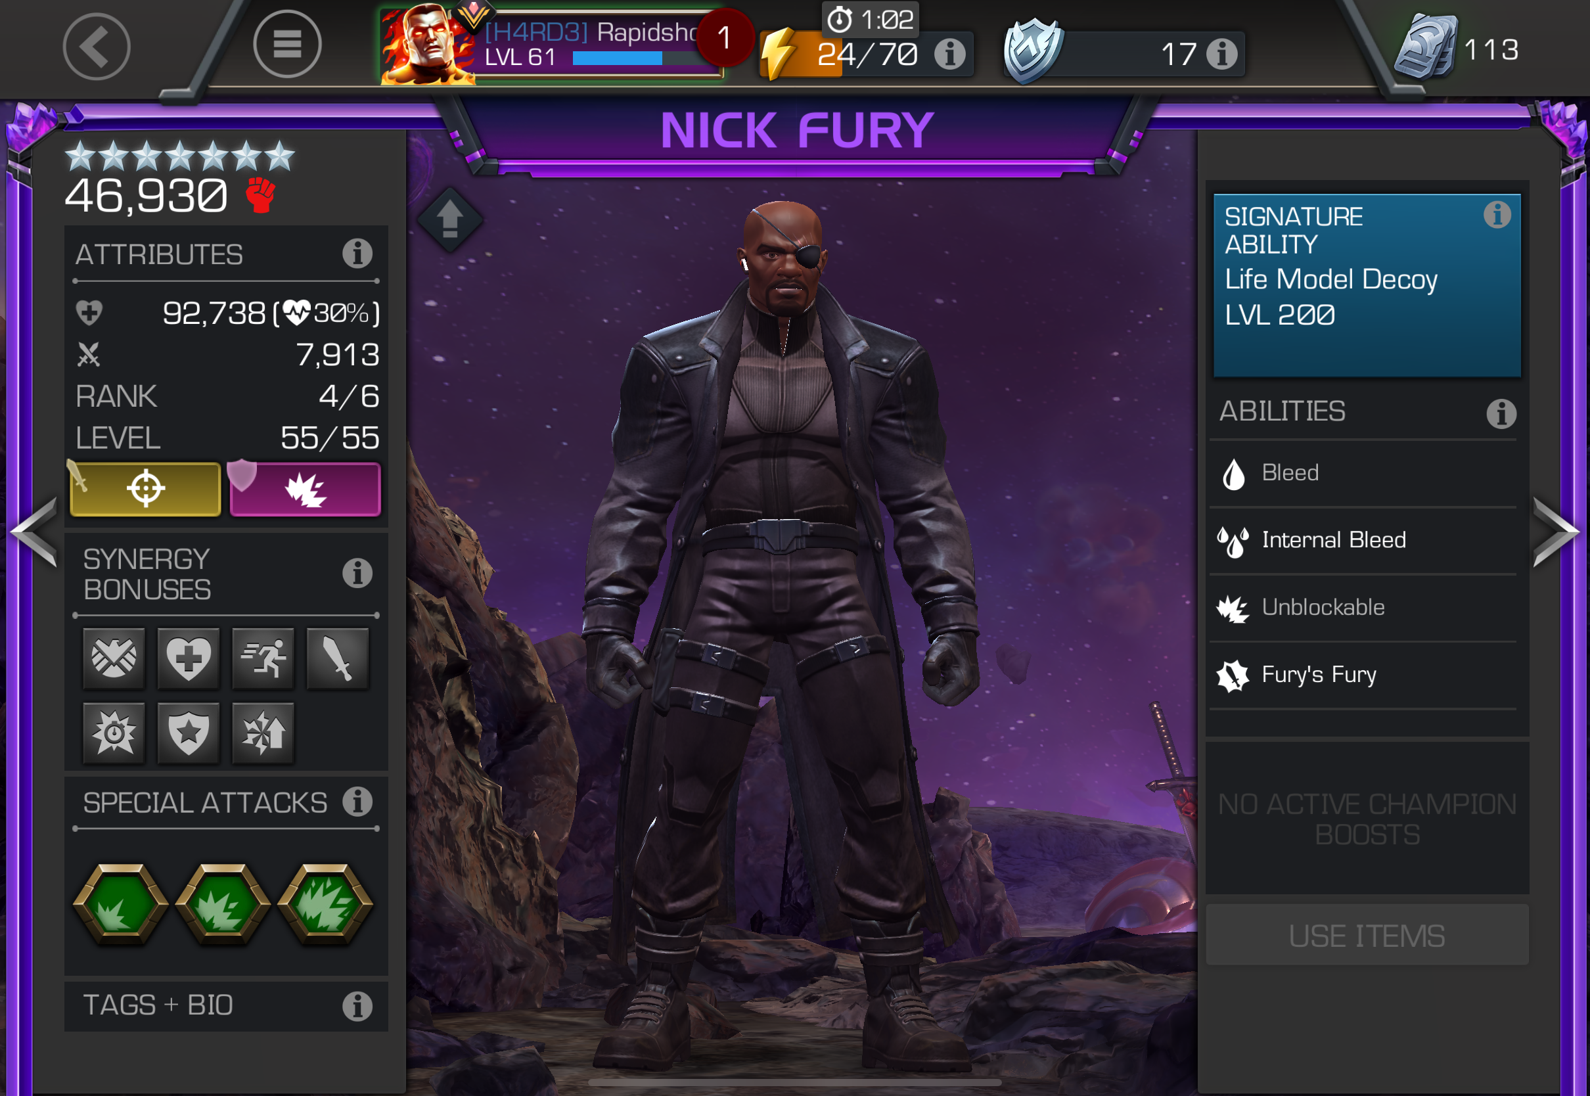Show the previous champion with the left arrow
The height and width of the screenshot is (1096, 1590).
[x=34, y=532]
